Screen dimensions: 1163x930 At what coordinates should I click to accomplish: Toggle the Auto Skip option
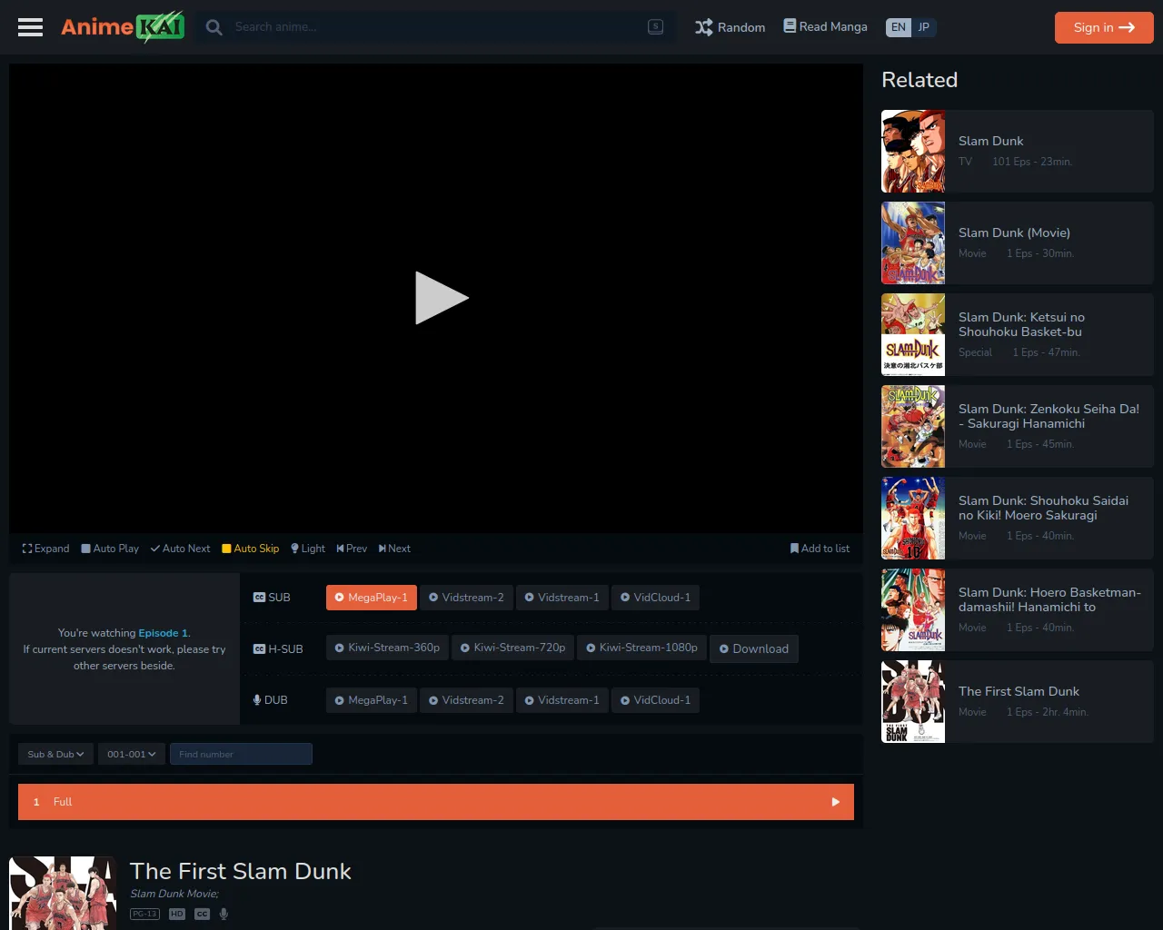pyautogui.click(x=251, y=549)
